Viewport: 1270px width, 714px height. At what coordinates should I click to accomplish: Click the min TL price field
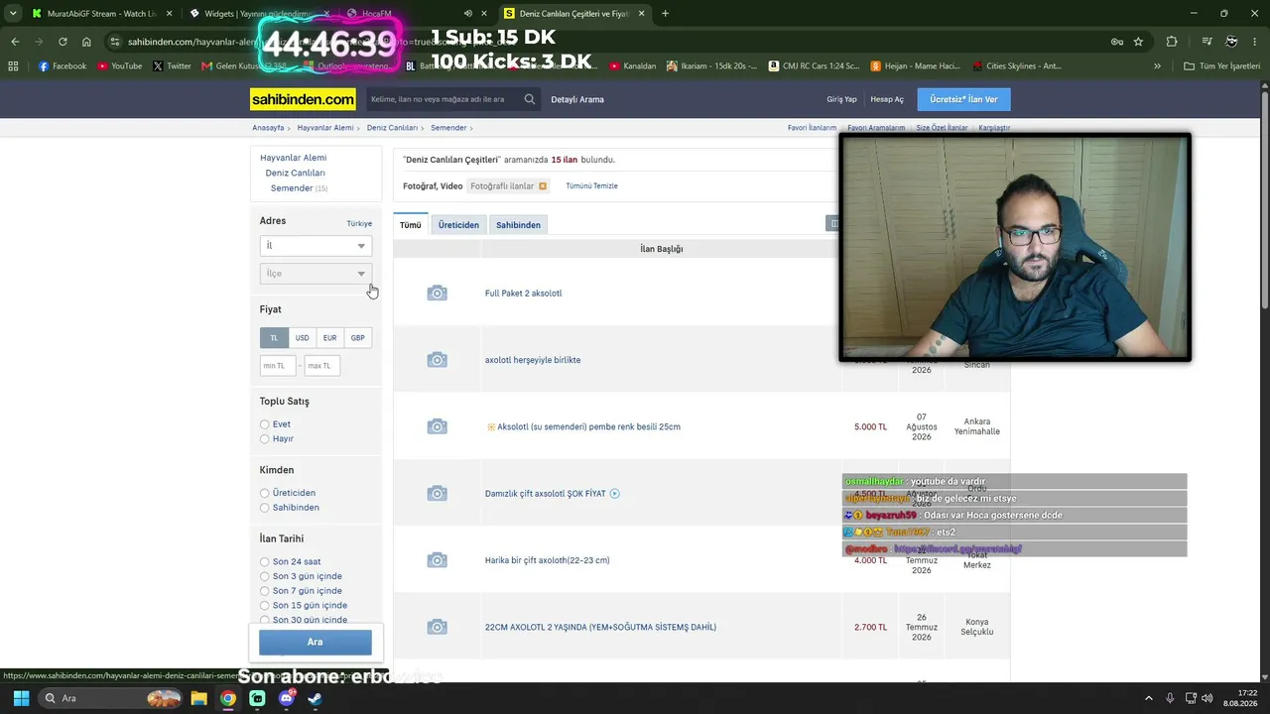278,366
